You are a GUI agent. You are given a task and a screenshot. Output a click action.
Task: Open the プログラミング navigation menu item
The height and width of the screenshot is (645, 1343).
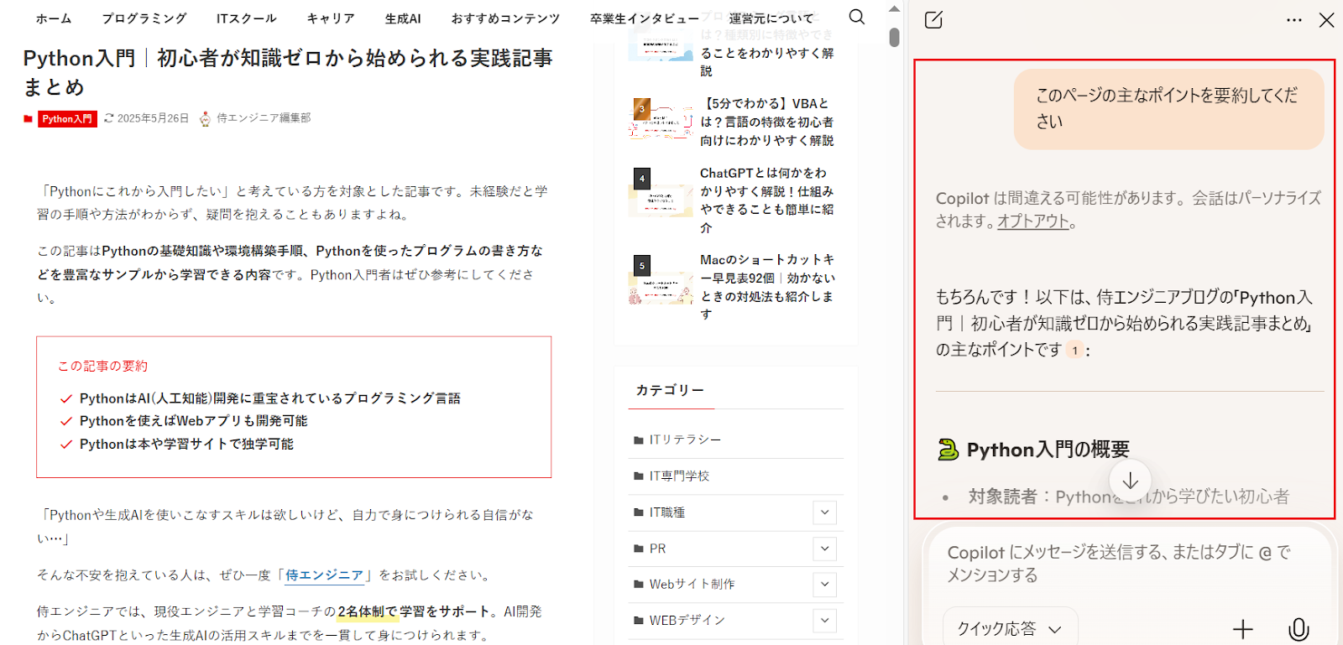click(x=144, y=18)
